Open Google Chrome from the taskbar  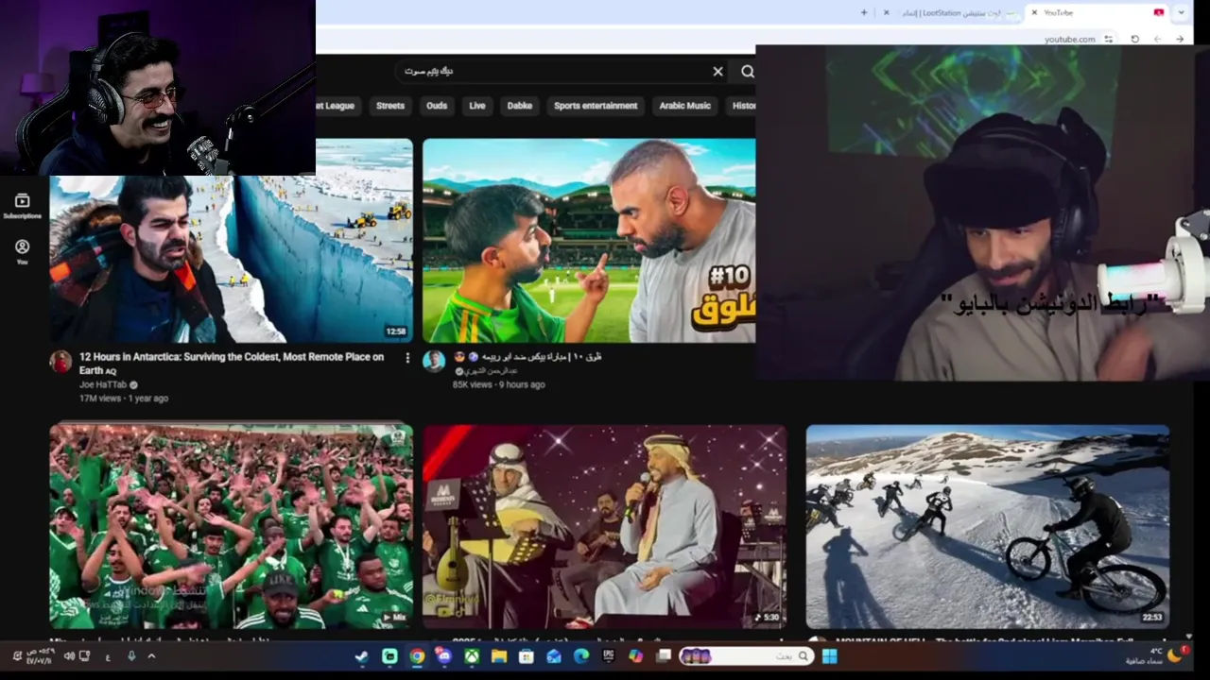(417, 655)
